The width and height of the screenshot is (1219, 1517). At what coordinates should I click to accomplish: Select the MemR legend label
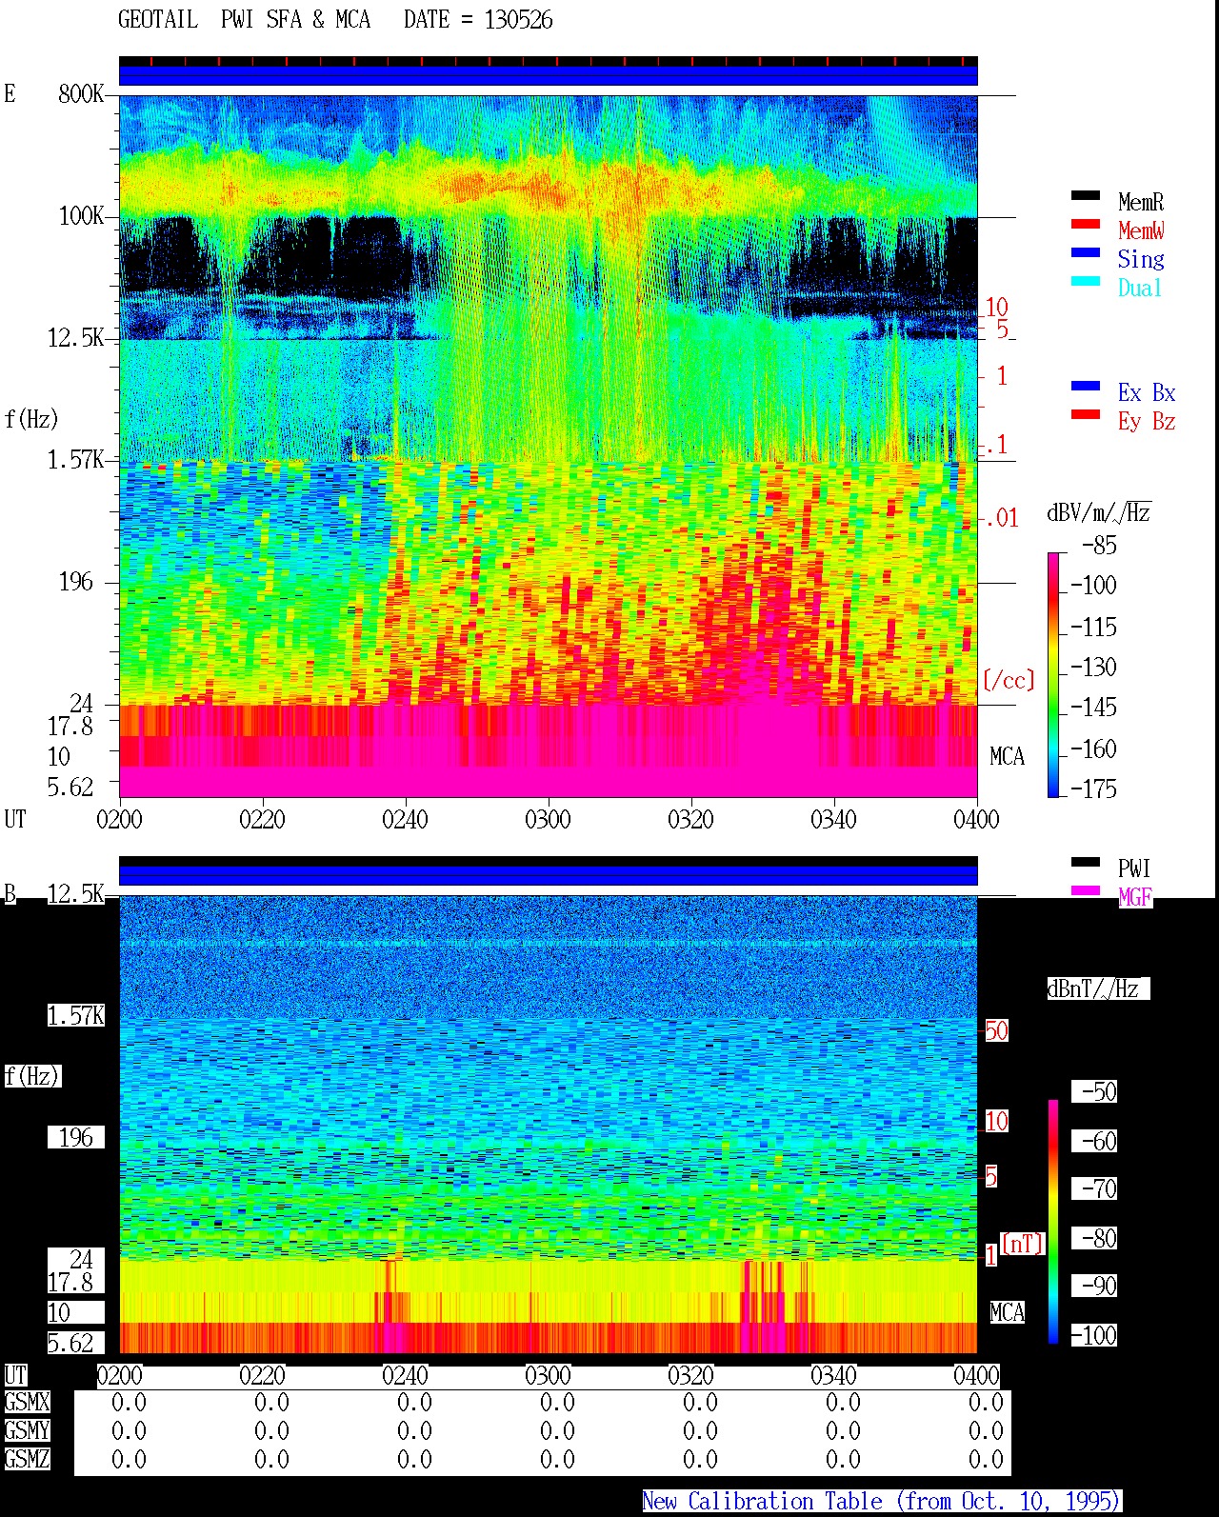tap(1141, 202)
